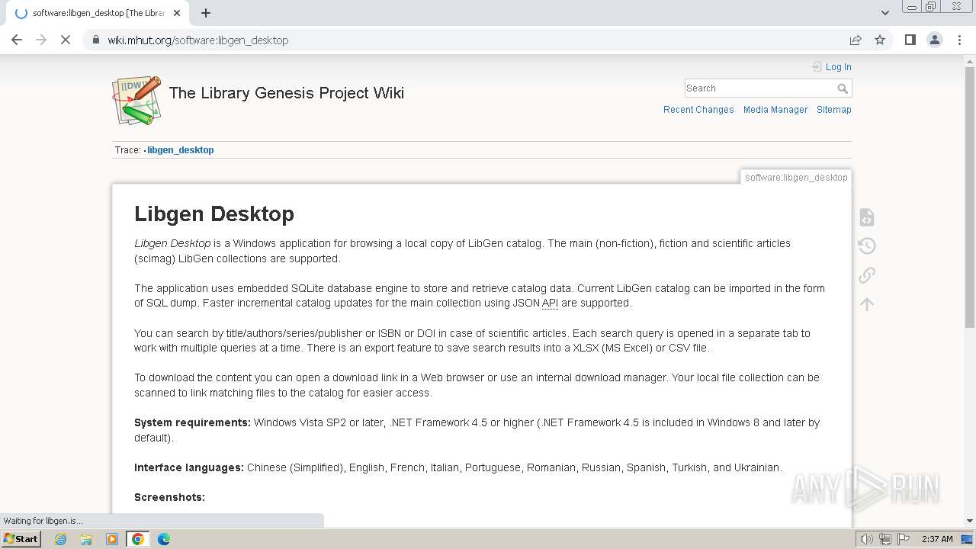
Task: Click software:libgen_desktop page ID label
Action: point(796,178)
